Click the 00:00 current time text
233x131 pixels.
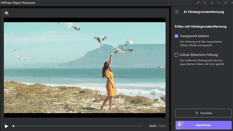coord(153,126)
